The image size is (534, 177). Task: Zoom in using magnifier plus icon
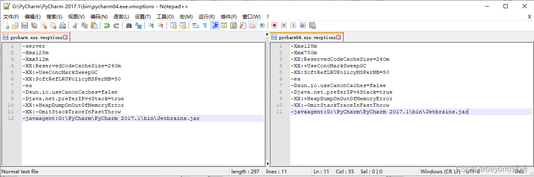tap(151, 25)
